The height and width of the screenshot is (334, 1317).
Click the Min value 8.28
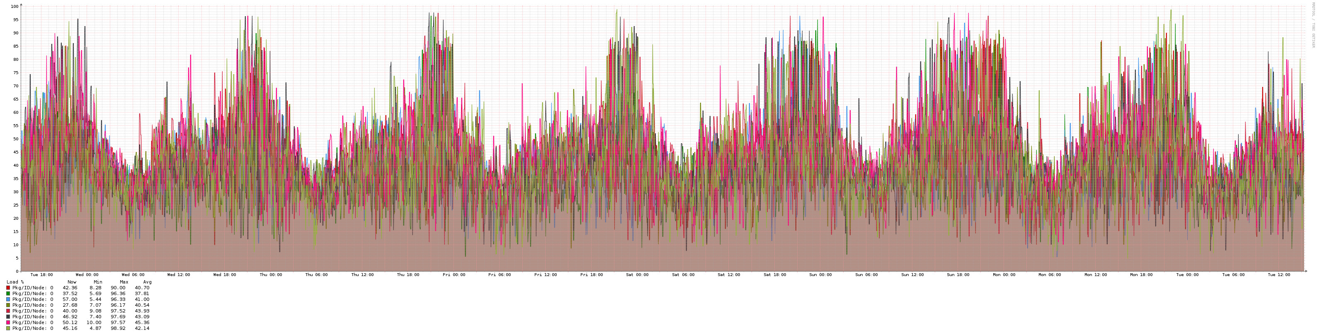coord(96,288)
